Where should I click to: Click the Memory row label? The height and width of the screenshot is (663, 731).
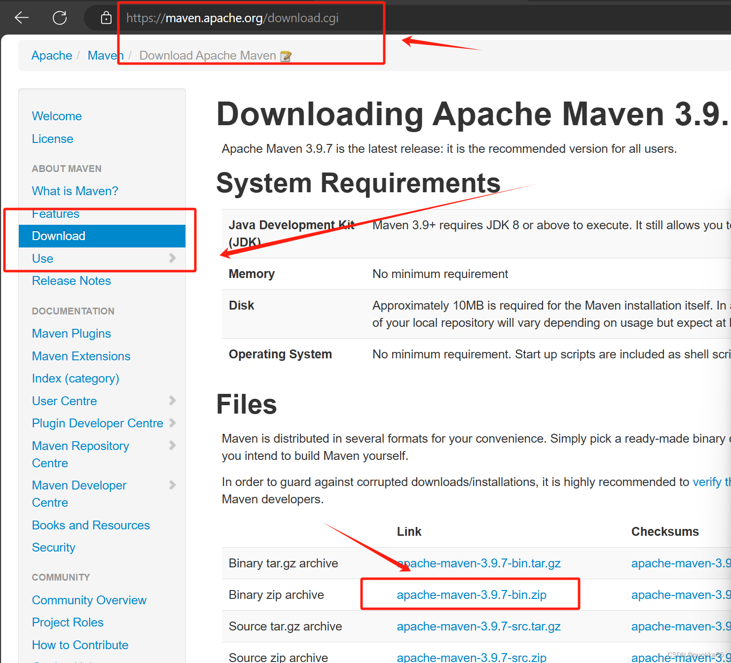[252, 274]
